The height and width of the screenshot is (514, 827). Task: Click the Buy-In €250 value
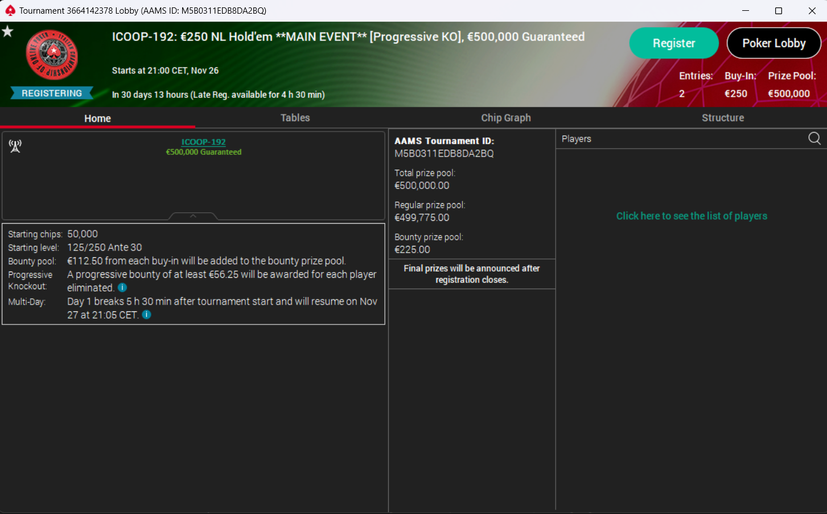[736, 94]
